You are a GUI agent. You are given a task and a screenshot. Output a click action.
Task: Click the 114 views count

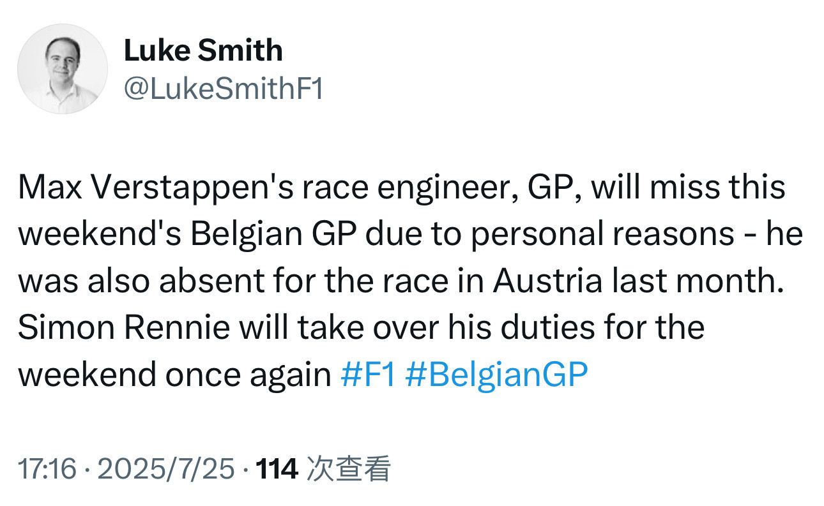coord(277,470)
